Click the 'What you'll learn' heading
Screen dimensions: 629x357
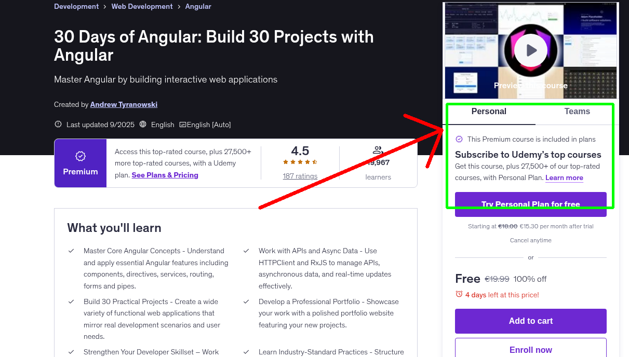pyautogui.click(x=114, y=228)
